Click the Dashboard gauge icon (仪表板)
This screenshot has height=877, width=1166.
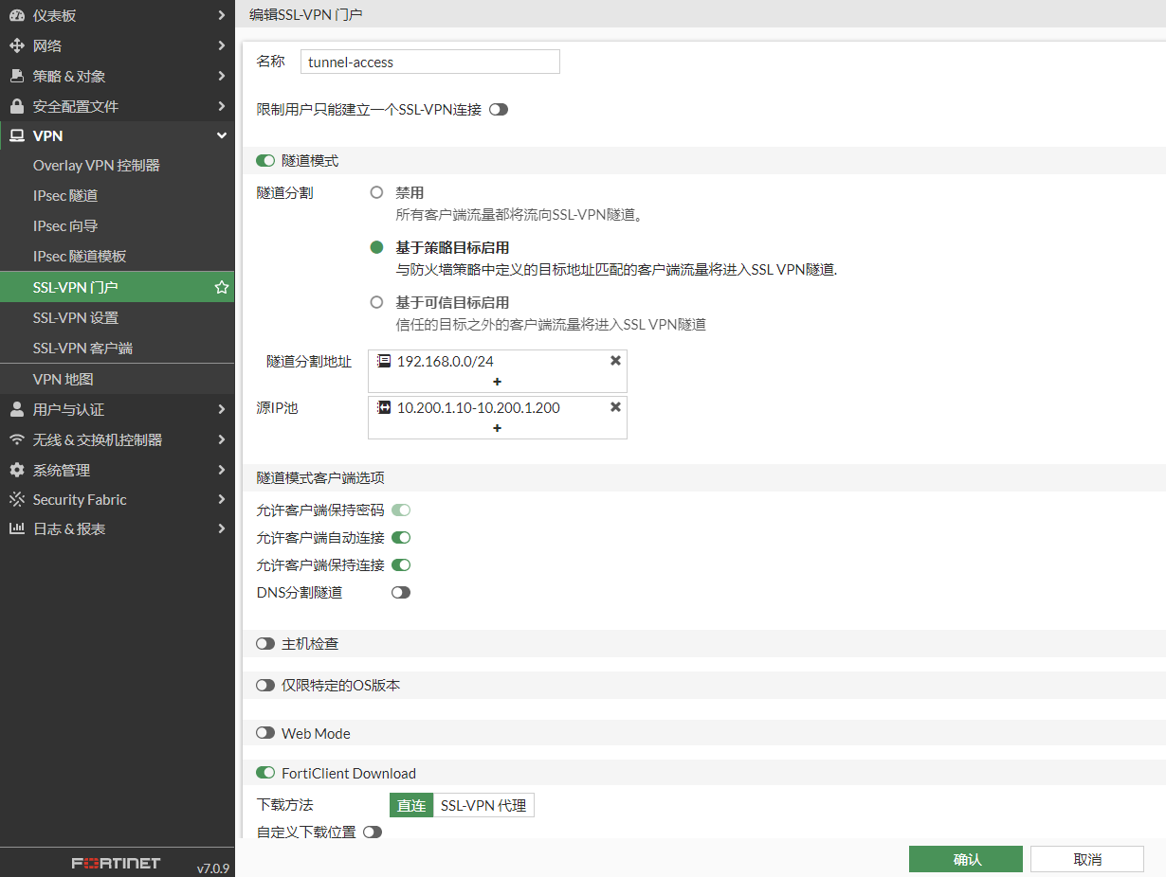point(16,15)
